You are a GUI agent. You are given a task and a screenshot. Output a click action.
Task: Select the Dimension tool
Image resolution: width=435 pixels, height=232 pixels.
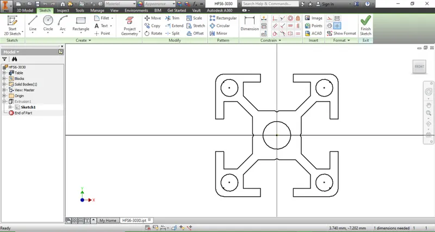[x=250, y=24]
